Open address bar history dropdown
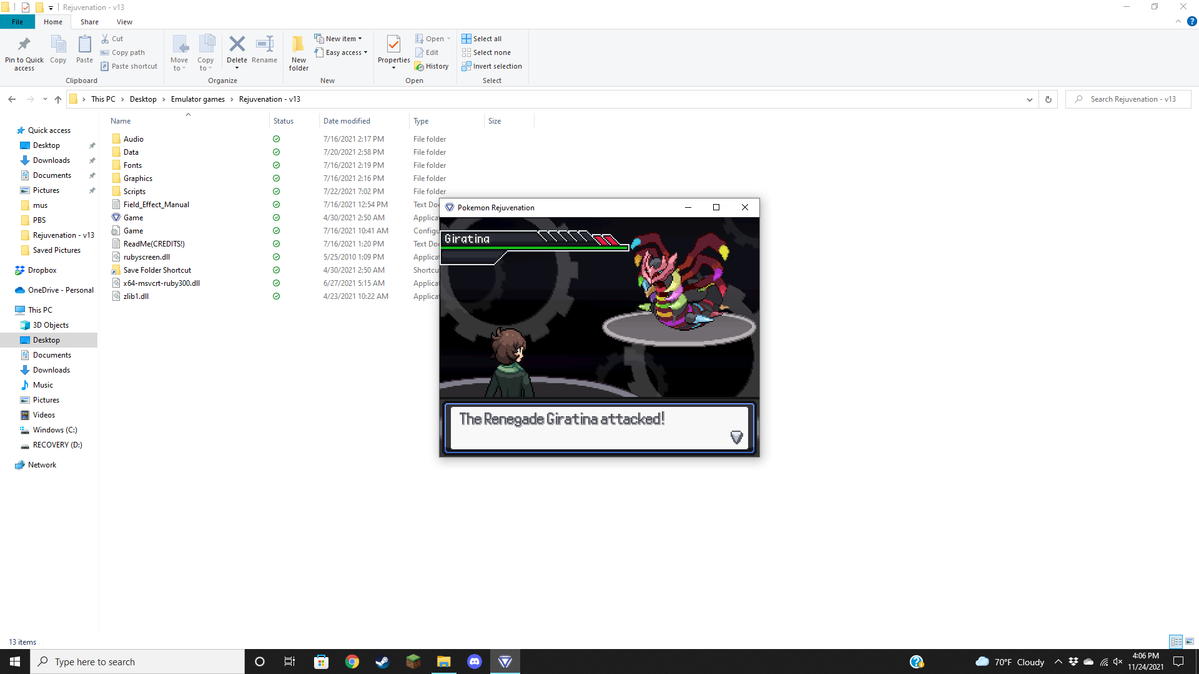Viewport: 1199px width, 674px height. coord(1030,99)
